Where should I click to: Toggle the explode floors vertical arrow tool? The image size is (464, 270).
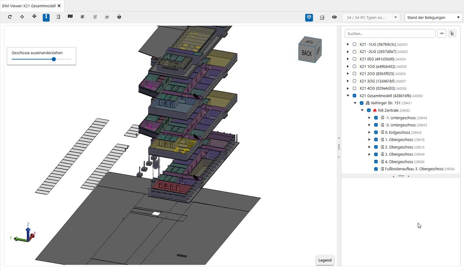coord(46,17)
